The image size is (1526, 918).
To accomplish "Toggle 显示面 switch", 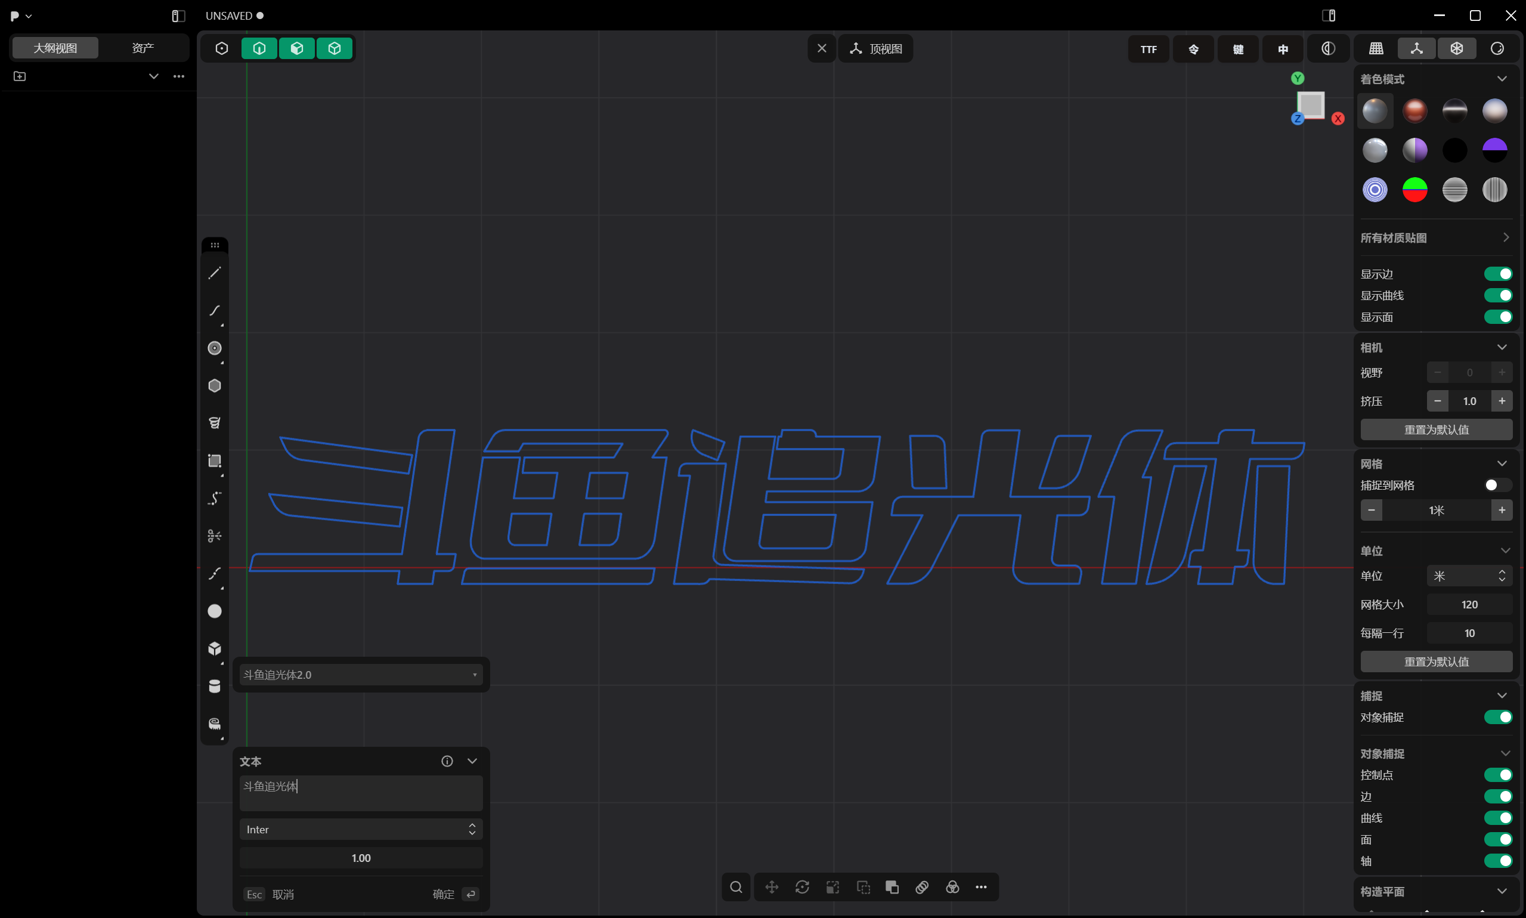I will pyautogui.click(x=1497, y=317).
